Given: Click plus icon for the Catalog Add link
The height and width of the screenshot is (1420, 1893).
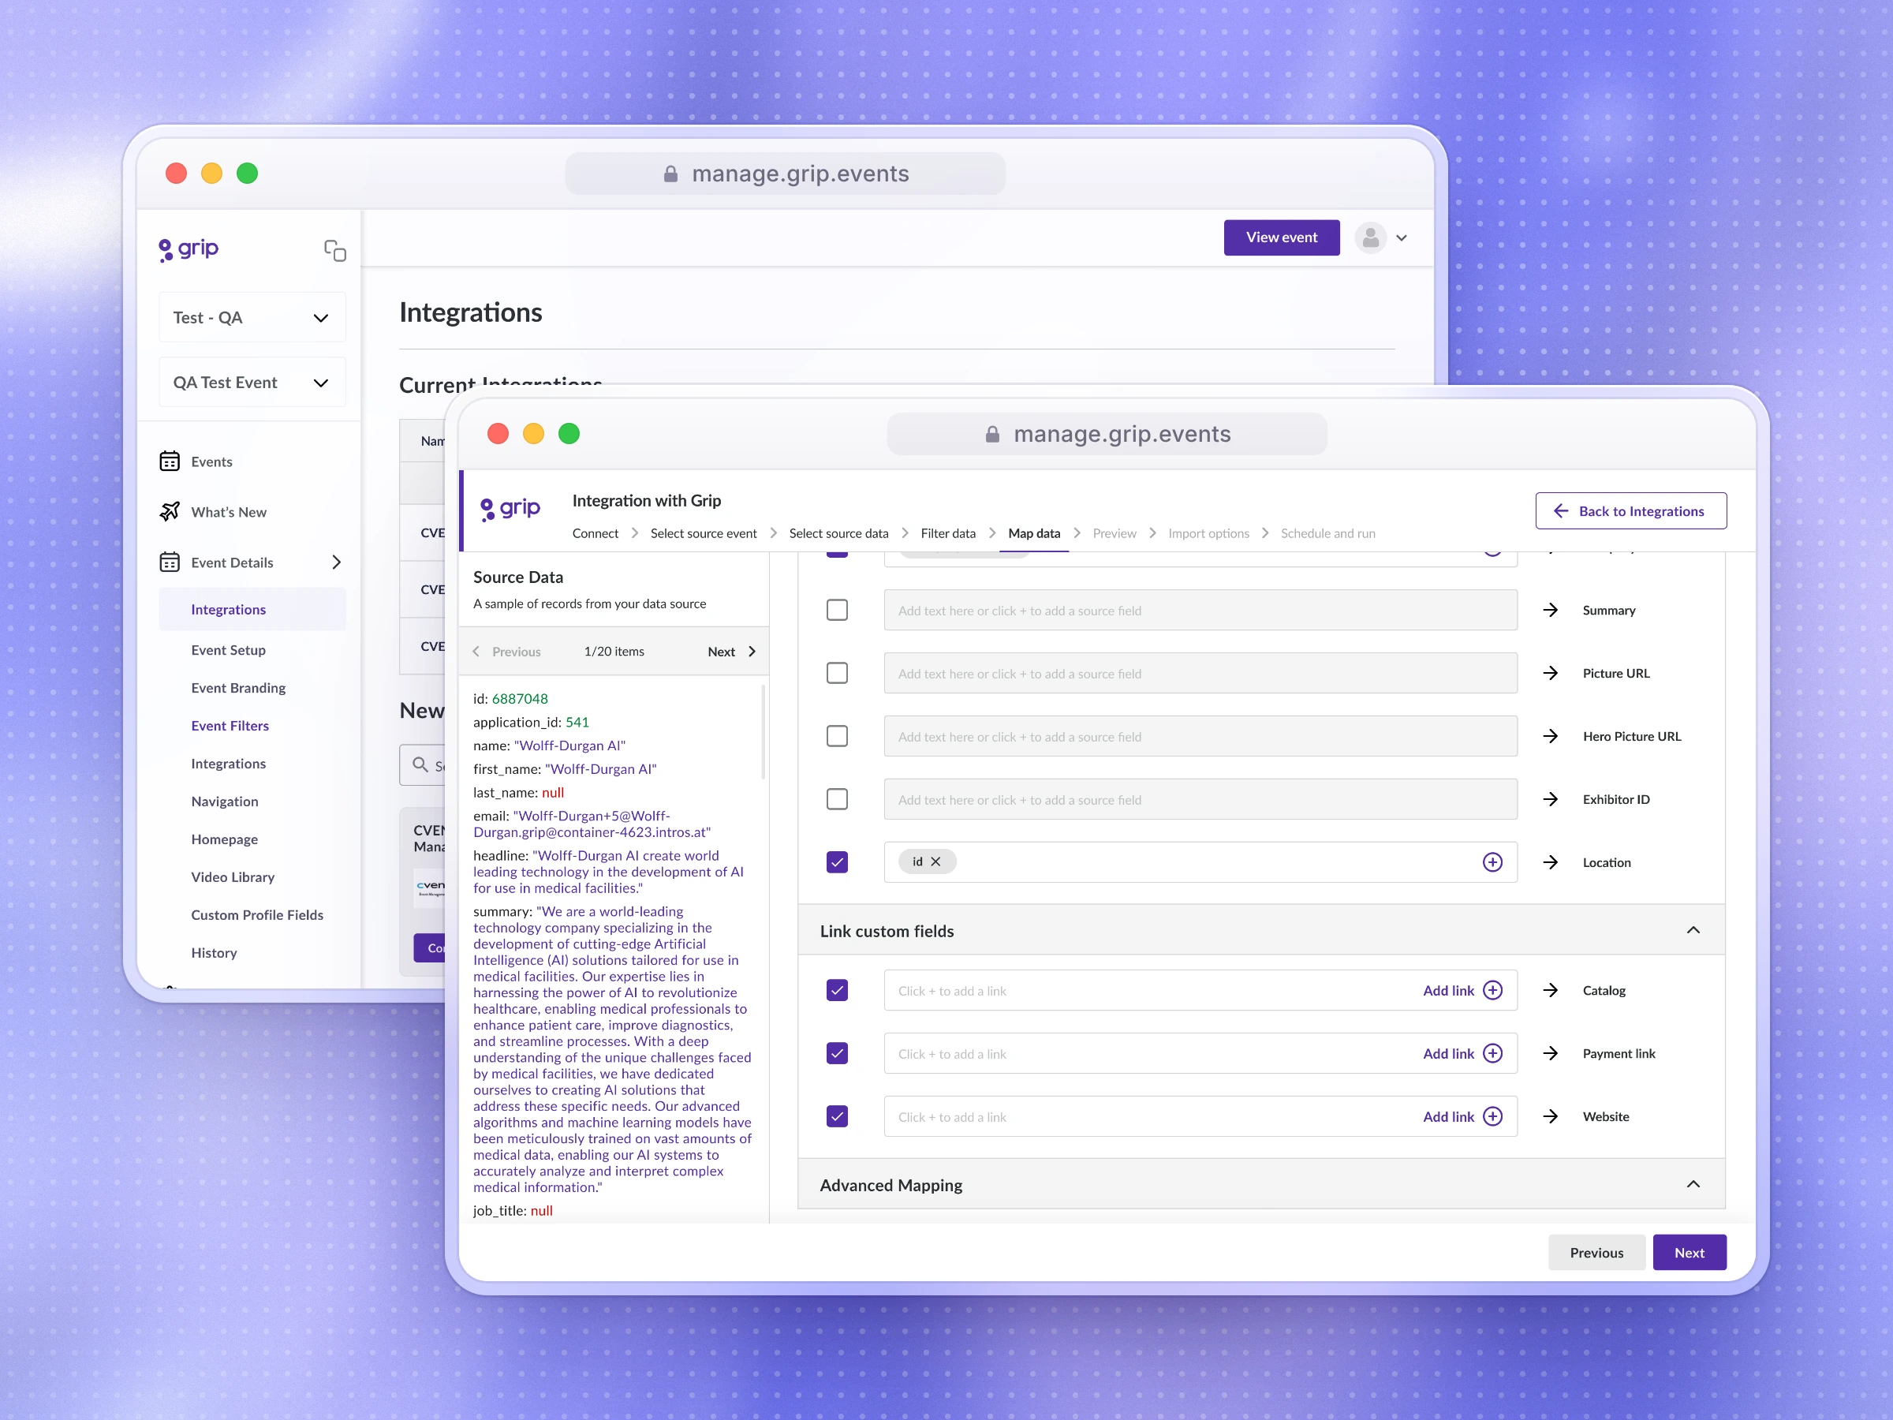Looking at the screenshot, I should click(1492, 990).
